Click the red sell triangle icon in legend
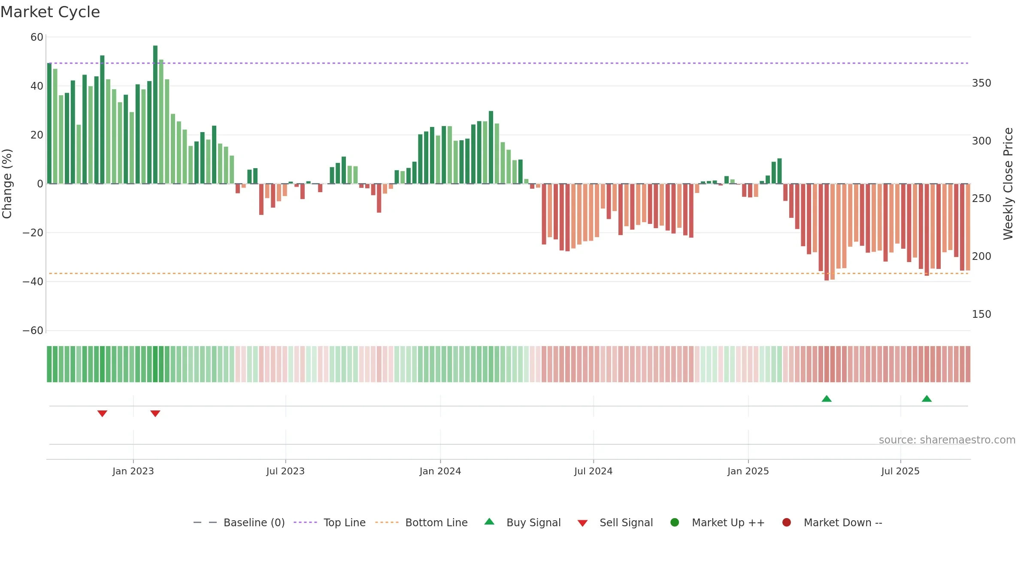 [582, 523]
